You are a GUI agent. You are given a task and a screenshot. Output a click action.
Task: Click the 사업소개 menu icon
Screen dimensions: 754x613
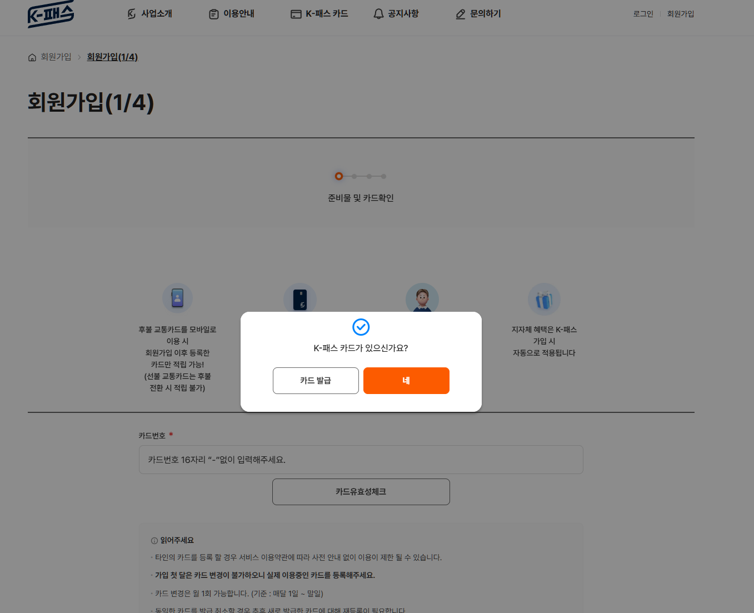[x=132, y=14]
